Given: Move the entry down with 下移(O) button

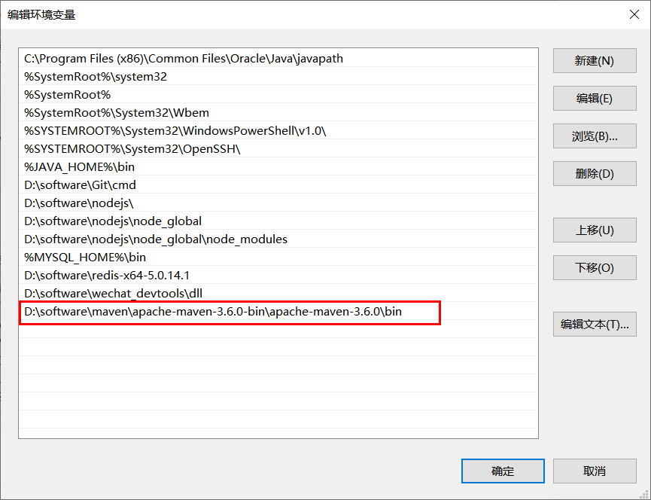Looking at the screenshot, I should click(595, 268).
